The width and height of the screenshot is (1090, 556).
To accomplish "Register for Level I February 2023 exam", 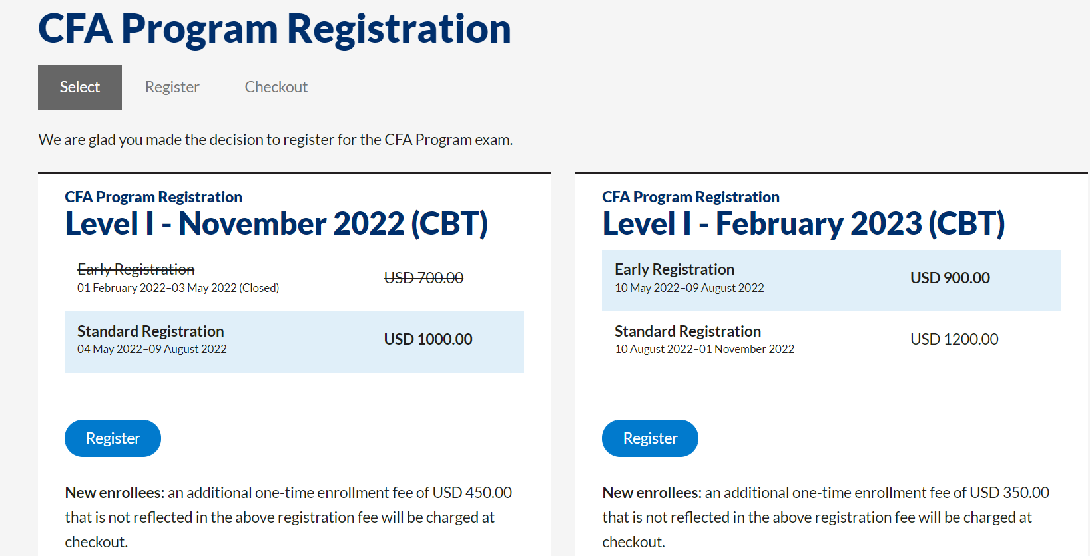I will tap(650, 438).
